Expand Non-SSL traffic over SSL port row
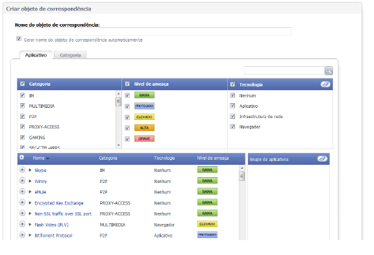 click(30, 213)
